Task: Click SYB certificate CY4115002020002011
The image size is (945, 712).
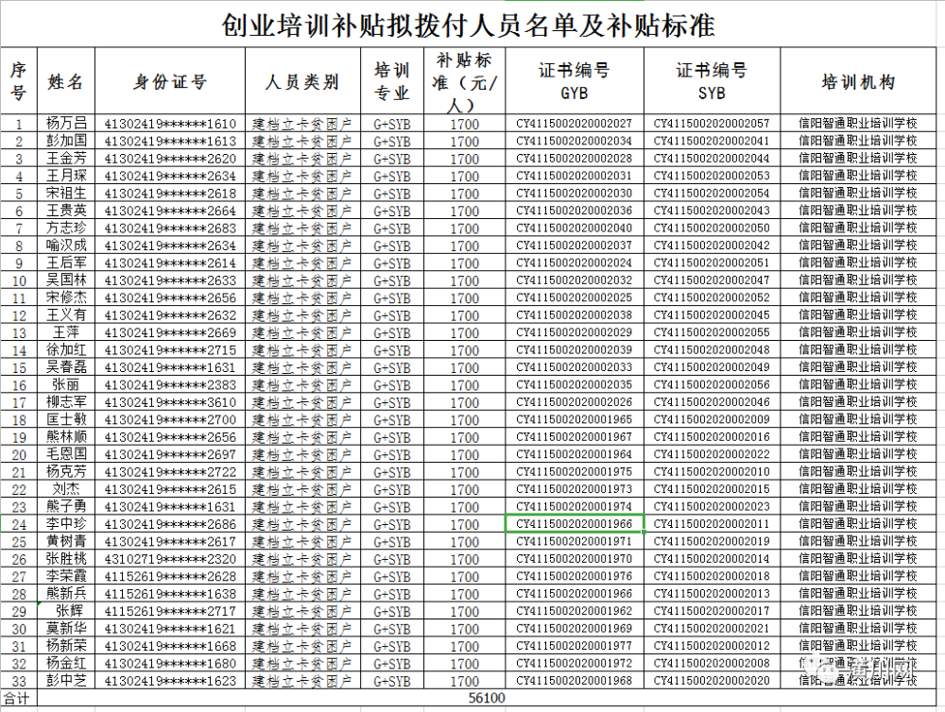Action: tap(712, 524)
